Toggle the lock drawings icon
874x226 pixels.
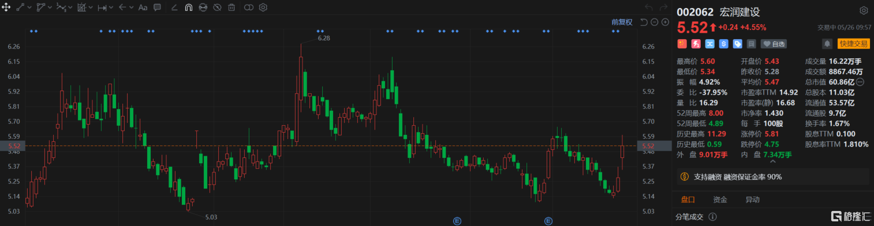click(203, 7)
